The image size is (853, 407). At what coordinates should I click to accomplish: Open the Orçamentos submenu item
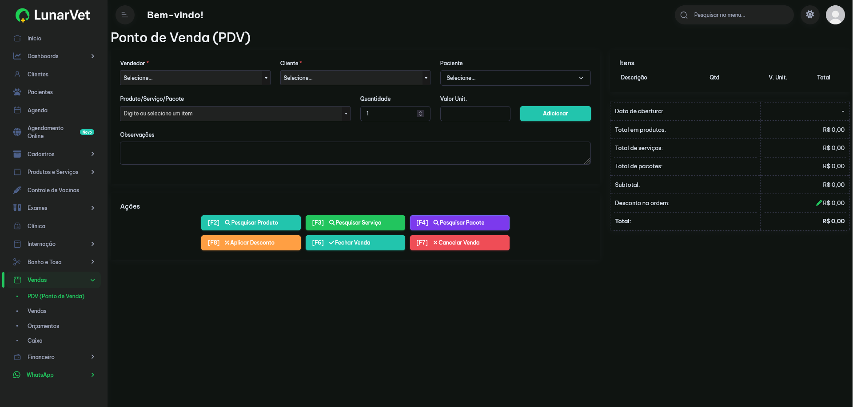[x=43, y=326]
